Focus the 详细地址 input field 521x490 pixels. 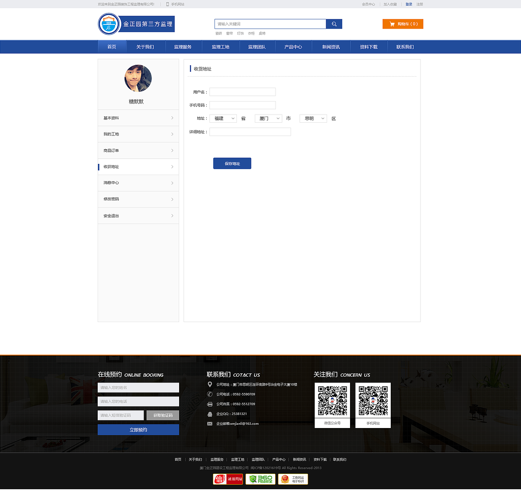pyautogui.click(x=250, y=132)
